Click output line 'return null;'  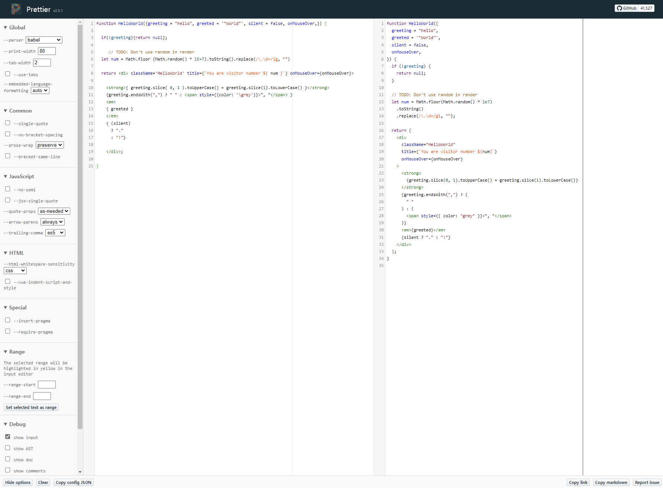(x=411, y=73)
